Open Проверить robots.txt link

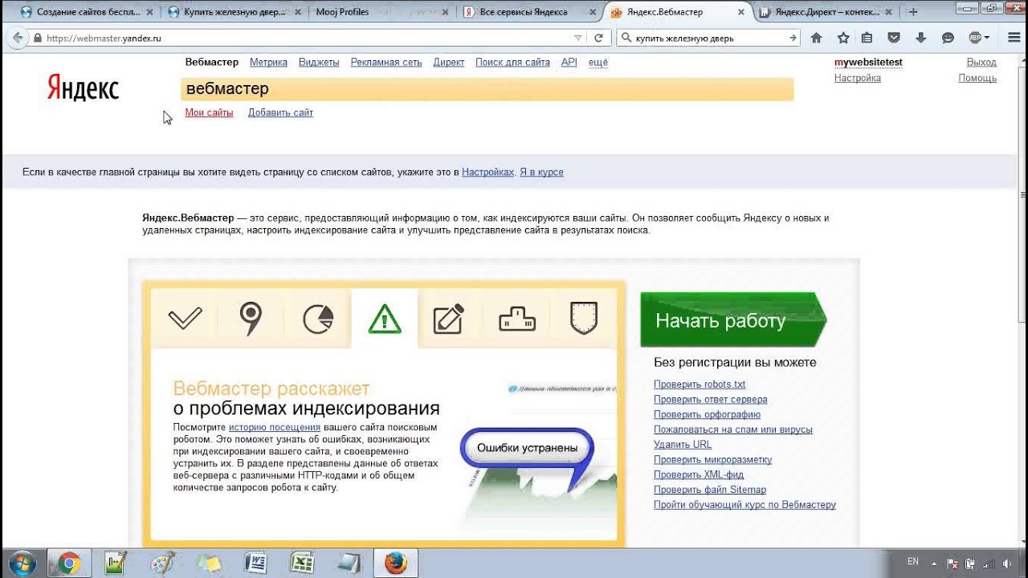click(x=700, y=385)
